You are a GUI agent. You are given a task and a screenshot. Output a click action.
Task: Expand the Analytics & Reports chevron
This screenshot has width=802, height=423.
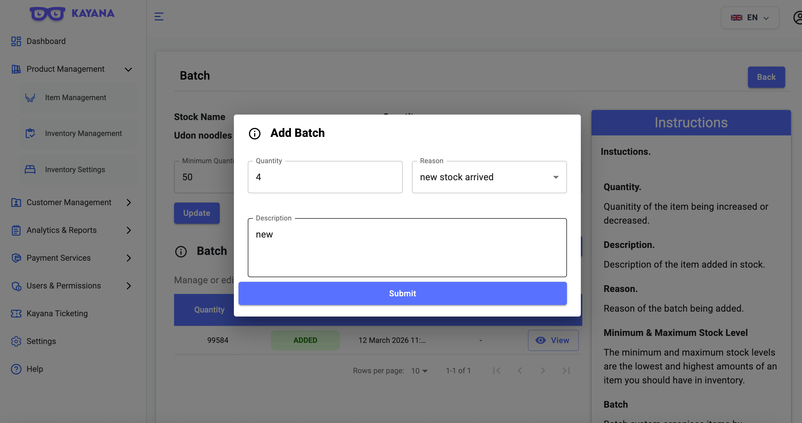(x=129, y=230)
